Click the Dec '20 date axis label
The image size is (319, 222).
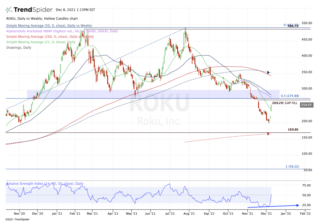pos(37,213)
